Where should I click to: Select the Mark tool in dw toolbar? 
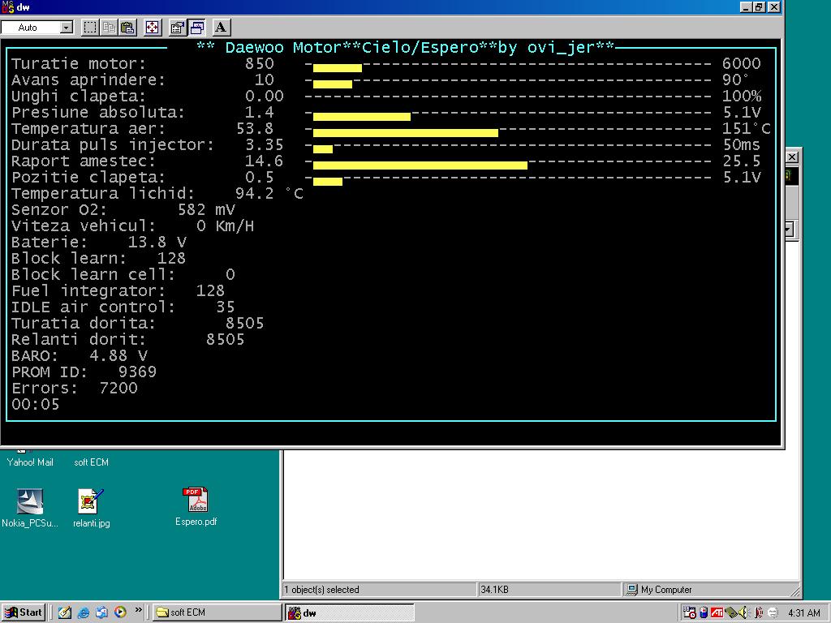click(x=90, y=28)
